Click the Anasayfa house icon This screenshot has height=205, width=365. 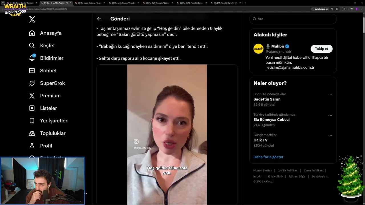[x=32, y=33]
